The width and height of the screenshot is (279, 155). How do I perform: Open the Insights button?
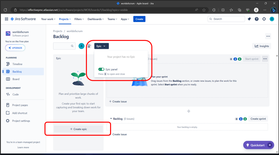tap(262, 46)
